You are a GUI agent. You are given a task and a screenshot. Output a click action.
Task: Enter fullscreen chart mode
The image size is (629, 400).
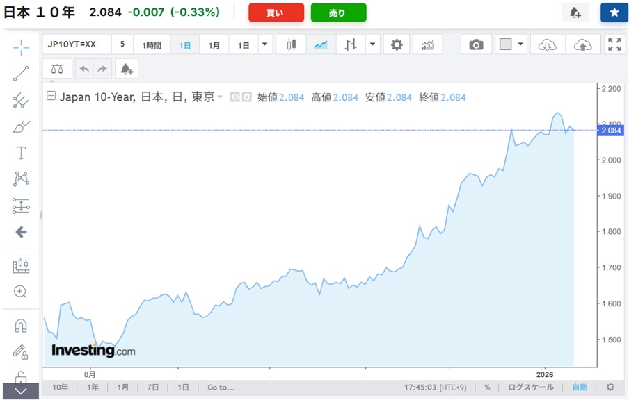[614, 45]
